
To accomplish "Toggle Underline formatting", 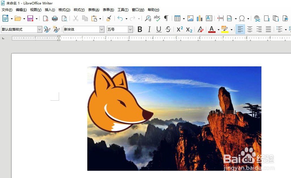I will pos(159,29).
